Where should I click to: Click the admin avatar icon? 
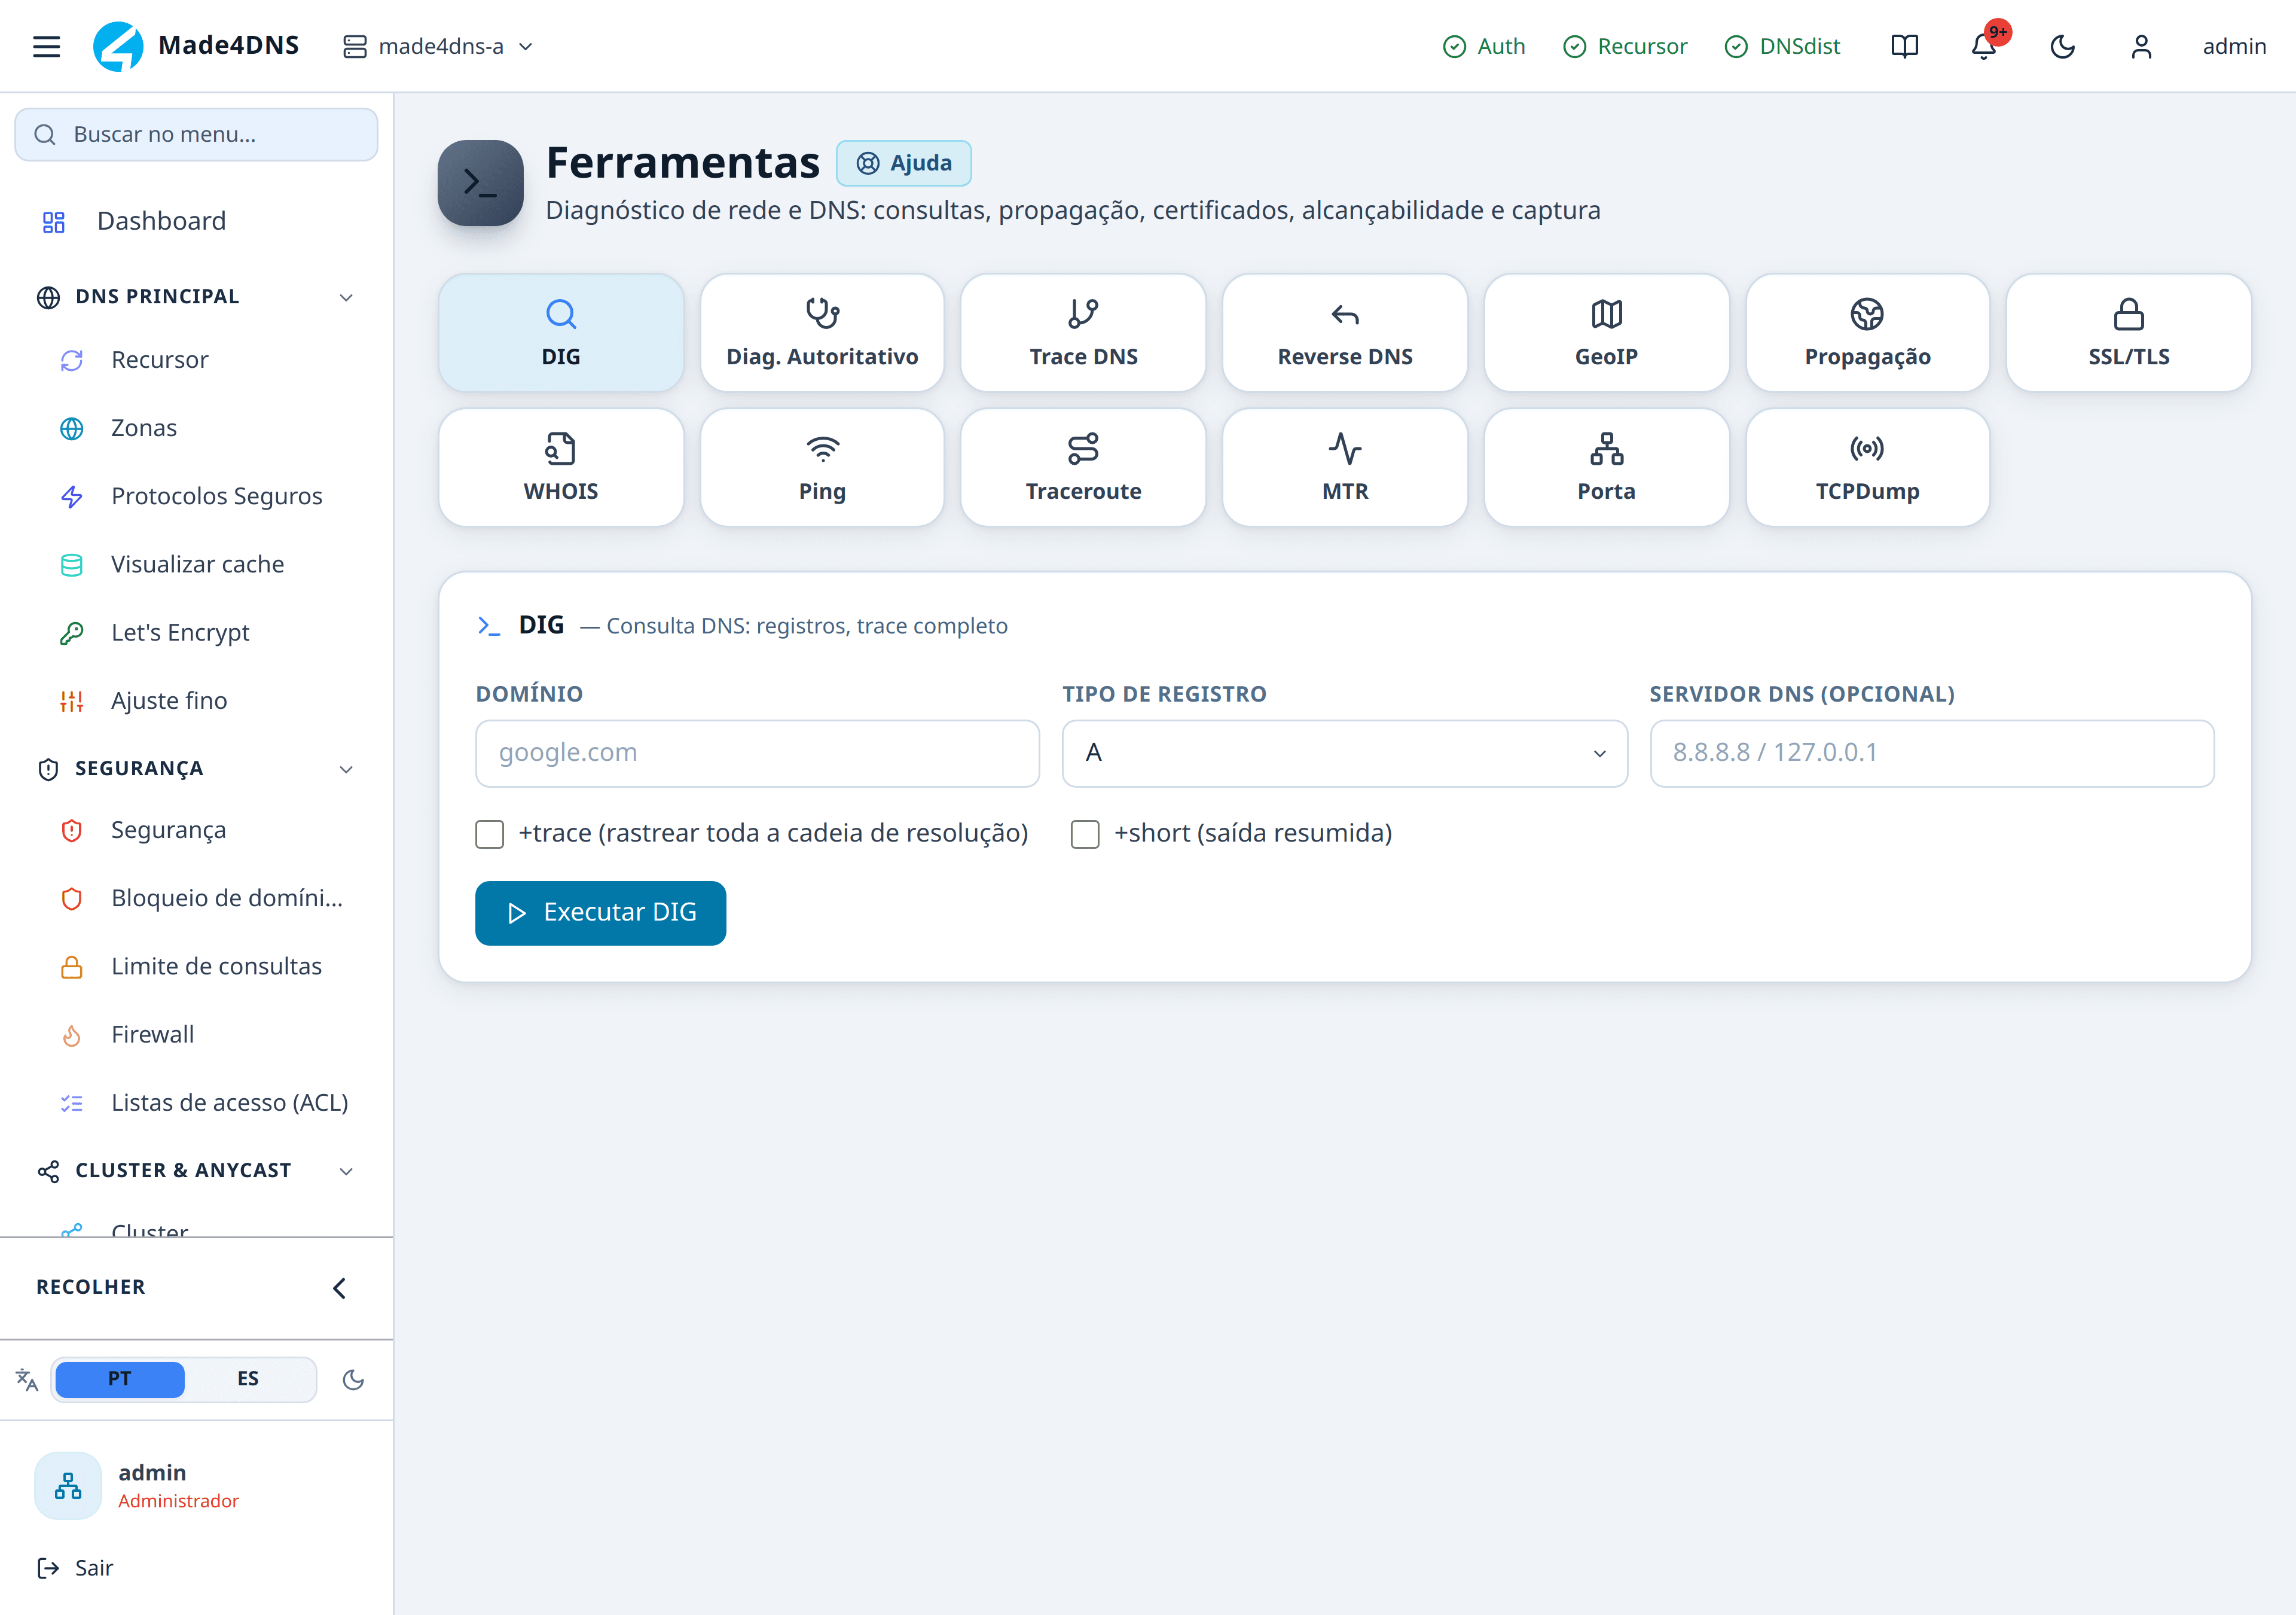coord(68,1486)
